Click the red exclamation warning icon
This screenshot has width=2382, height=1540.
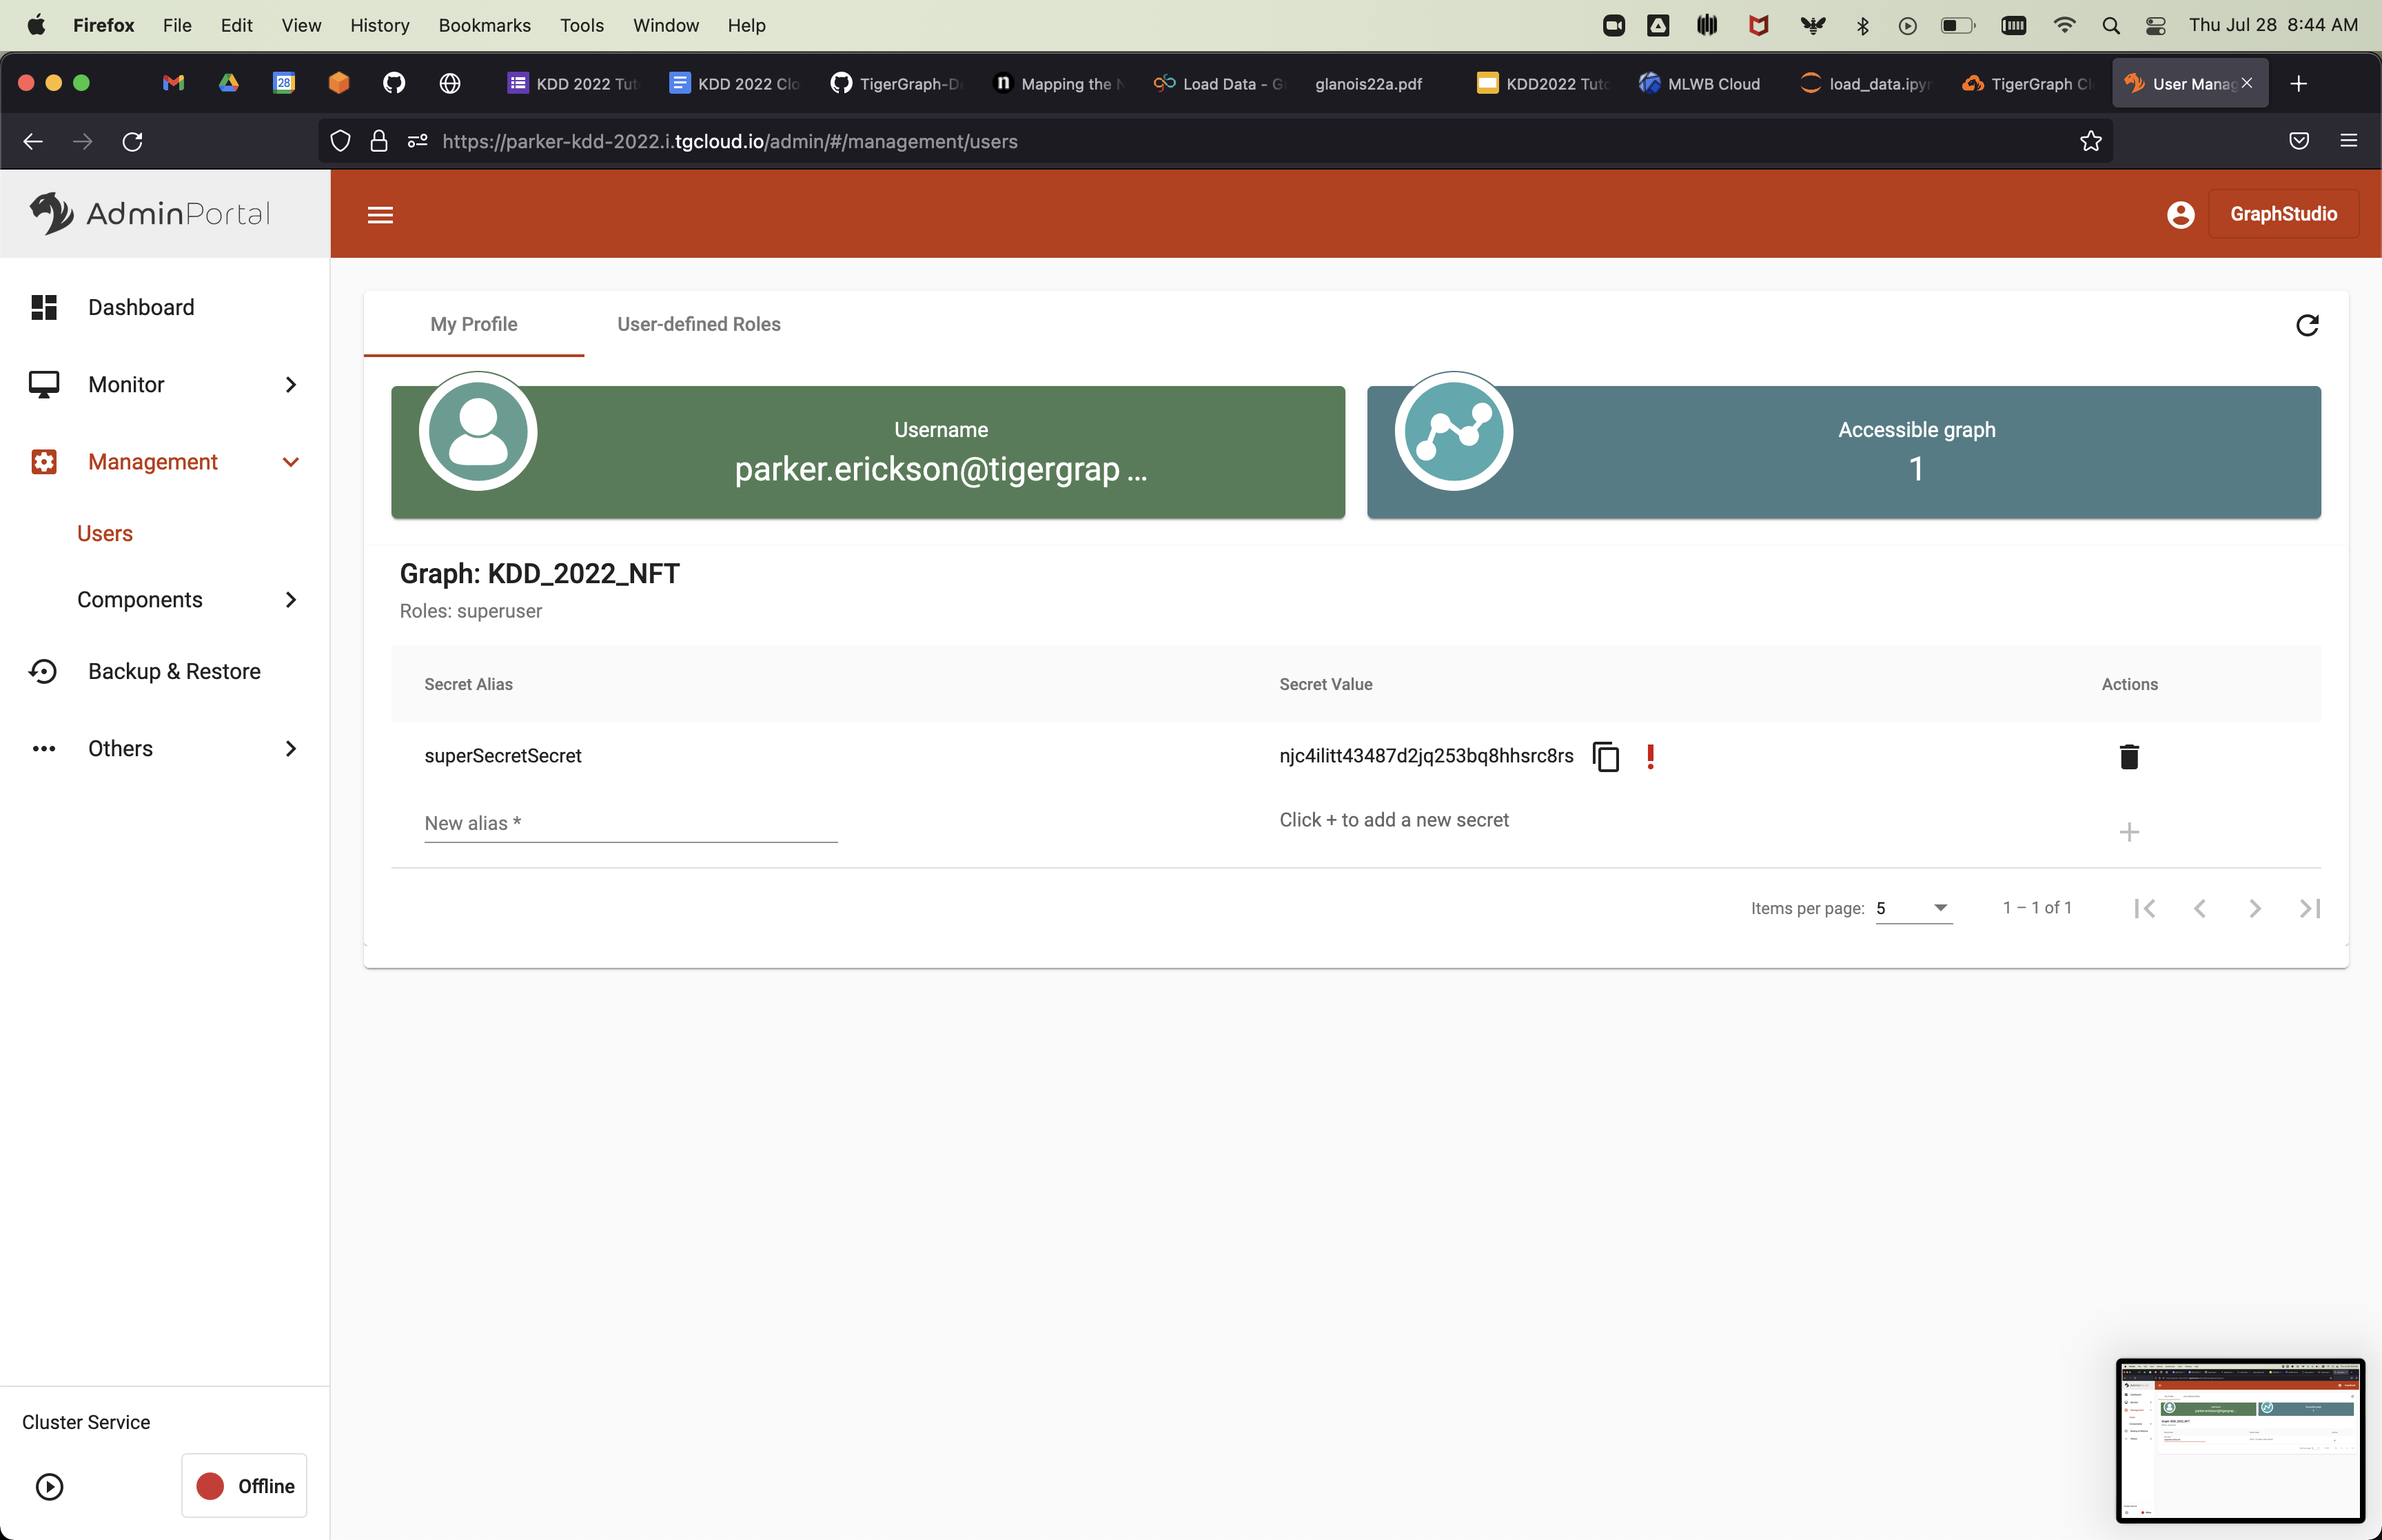(x=1650, y=757)
